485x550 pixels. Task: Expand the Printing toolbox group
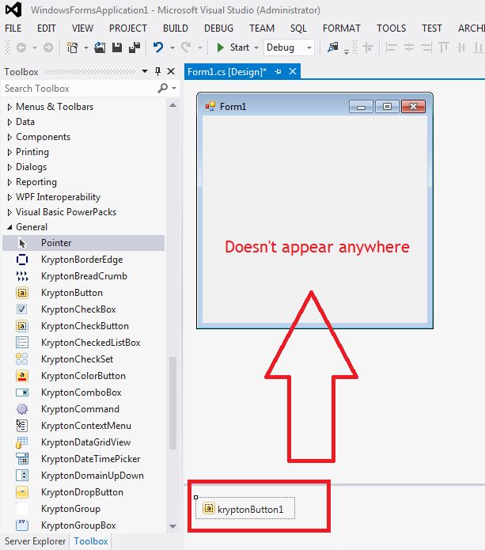(9, 152)
